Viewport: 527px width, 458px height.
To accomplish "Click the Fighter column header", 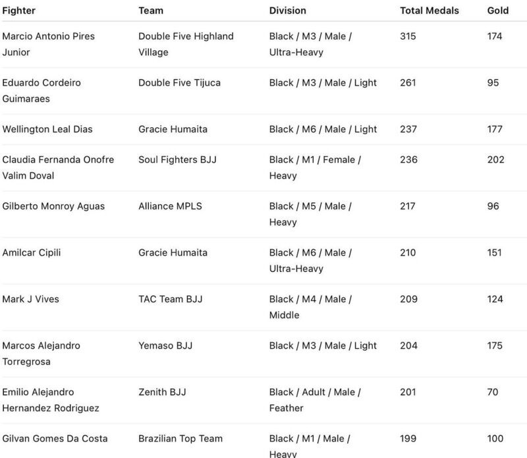I will (x=20, y=11).
